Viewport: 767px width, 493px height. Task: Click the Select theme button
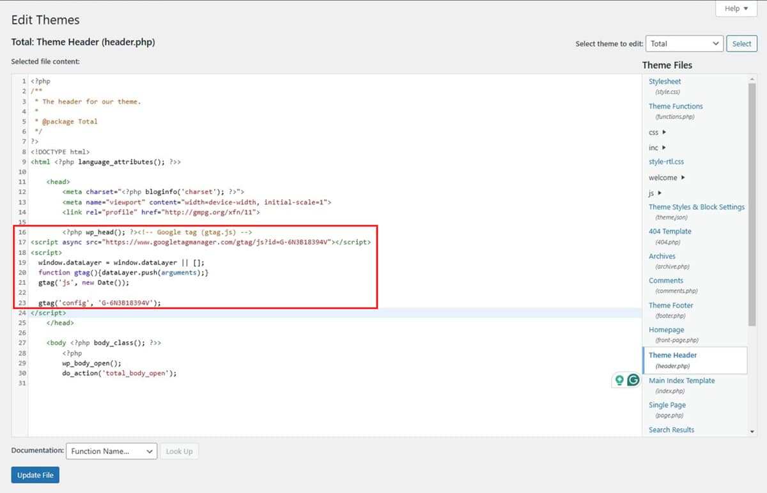[x=741, y=43]
